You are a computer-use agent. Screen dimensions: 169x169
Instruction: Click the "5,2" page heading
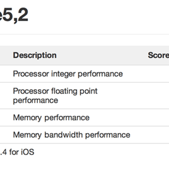point(14,15)
